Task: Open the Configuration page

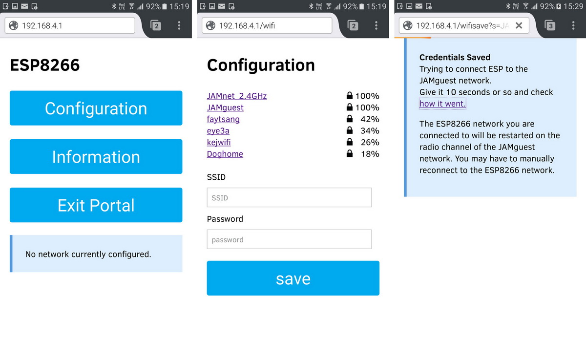Action: click(96, 108)
